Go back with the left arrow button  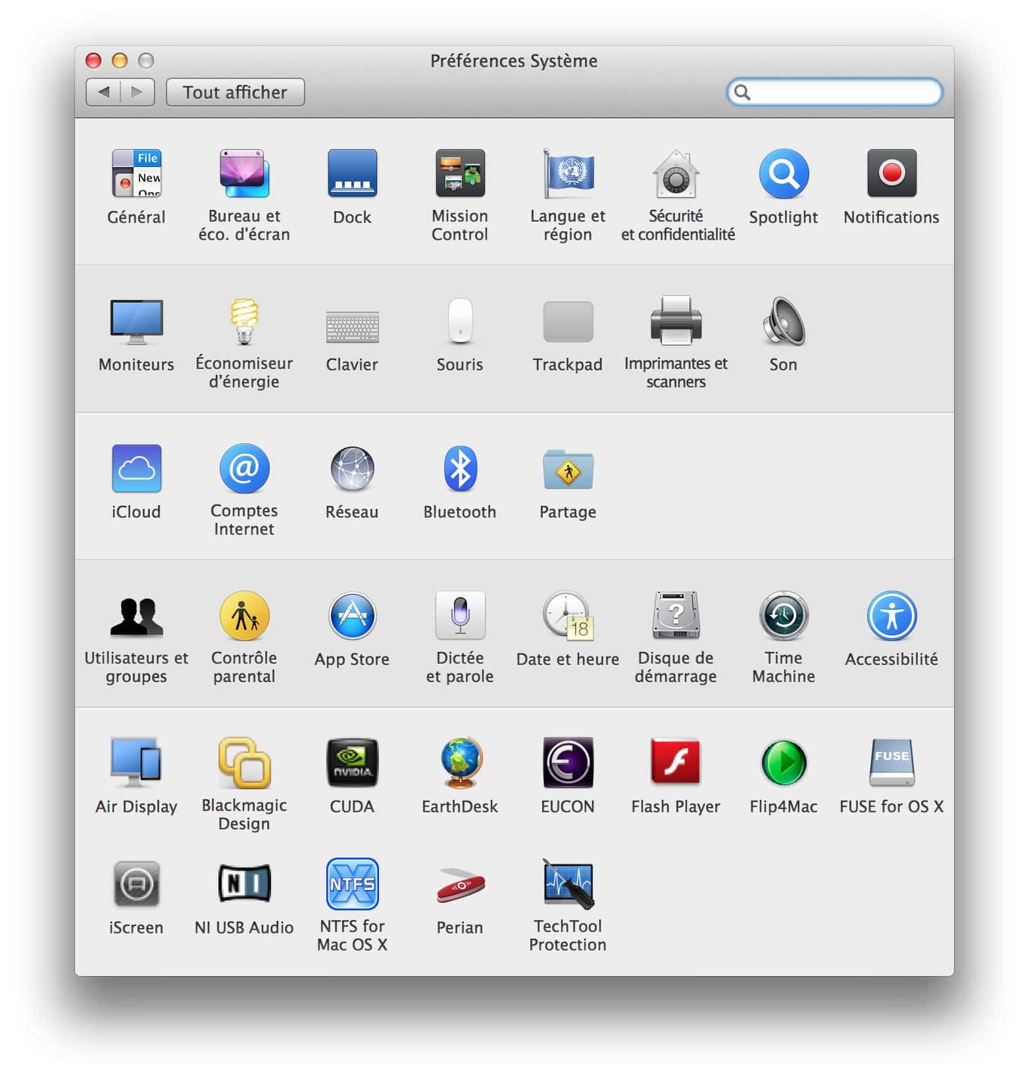click(103, 92)
